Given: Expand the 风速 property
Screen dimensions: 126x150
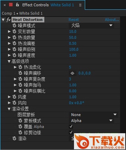Looking at the screenshot, I should tap(9, 97).
